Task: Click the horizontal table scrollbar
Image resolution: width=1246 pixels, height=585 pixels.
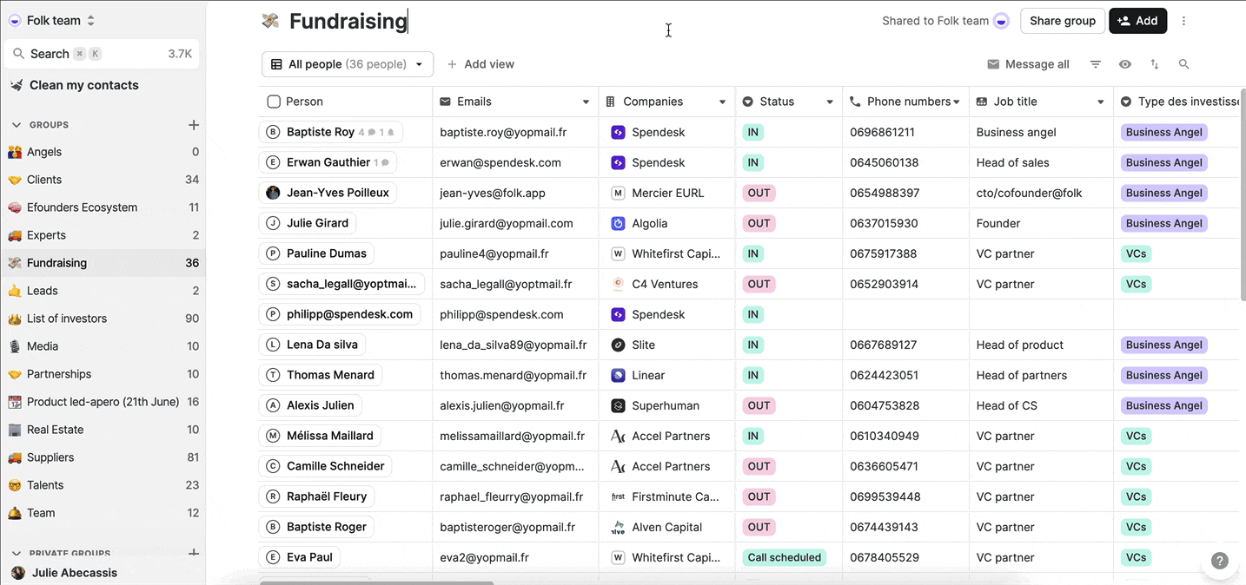Action: coord(376,582)
